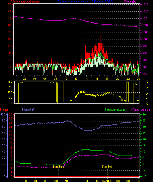This screenshot has height=182, width=153.
Task: Select the 180 wind direction axis value
Action: point(10,93)
